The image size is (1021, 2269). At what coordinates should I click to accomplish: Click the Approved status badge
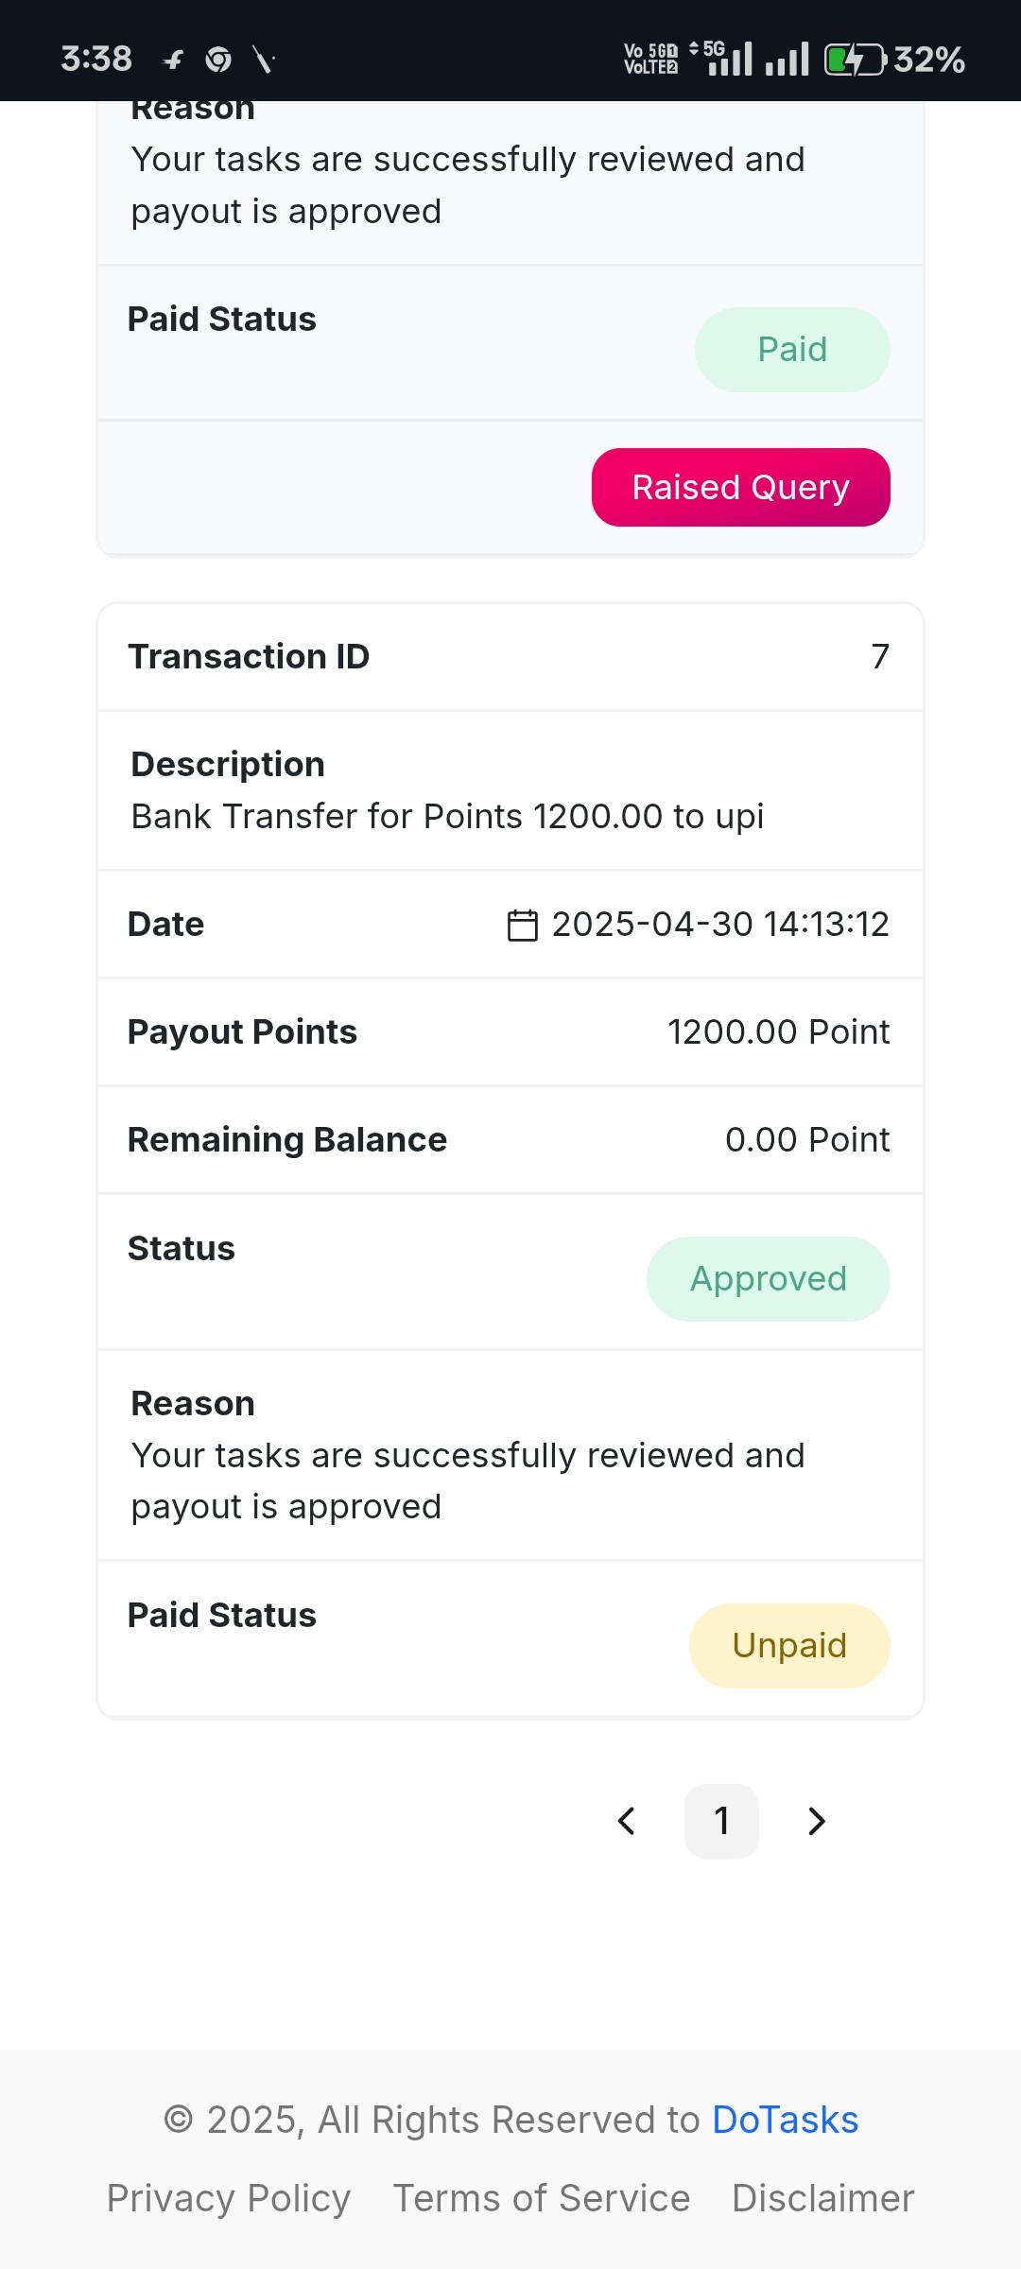pos(769,1279)
